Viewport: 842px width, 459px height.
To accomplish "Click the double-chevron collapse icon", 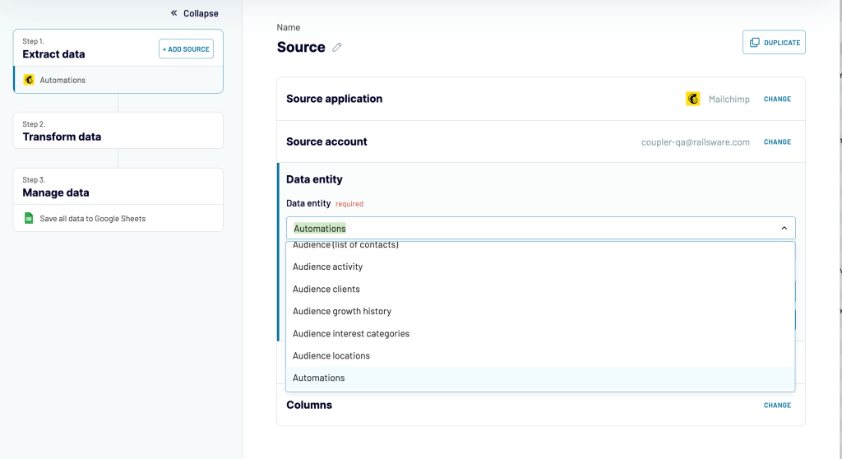I will (174, 13).
